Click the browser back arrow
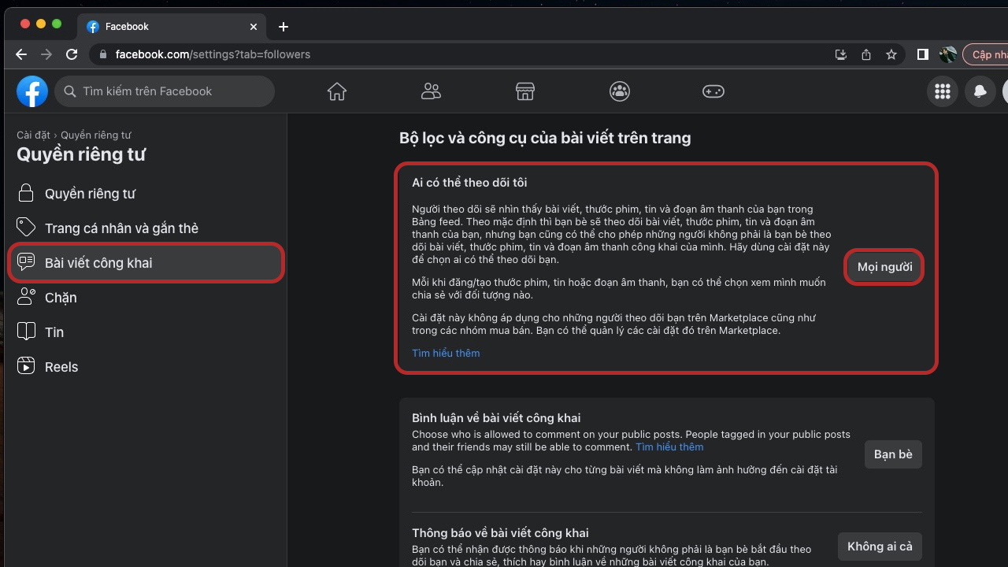 (21, 54)
